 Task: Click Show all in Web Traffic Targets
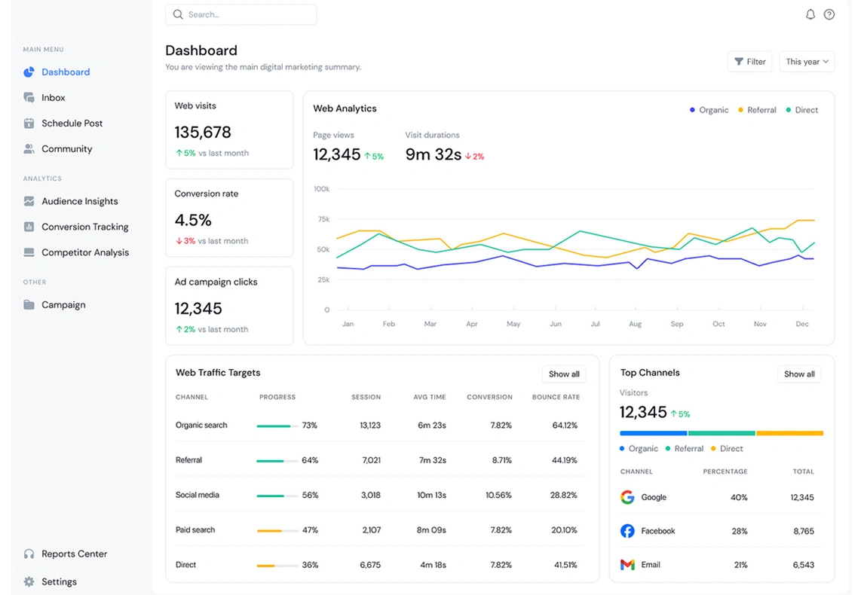coord(563,374)
